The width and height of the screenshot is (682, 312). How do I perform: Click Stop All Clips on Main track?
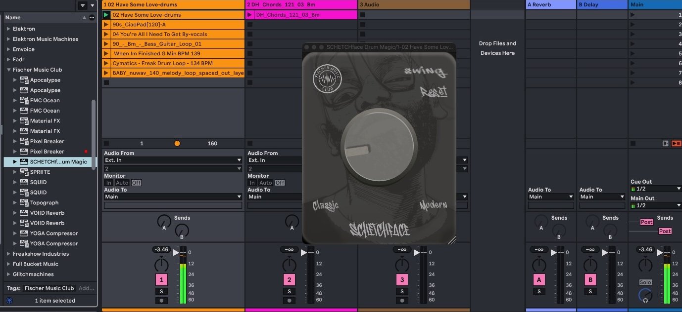click(633, 143)
